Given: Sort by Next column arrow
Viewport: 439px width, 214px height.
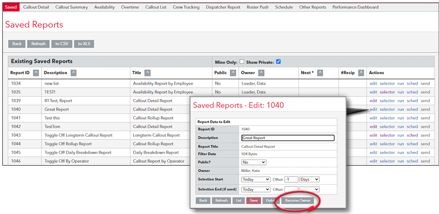Looking at the screenshot, I should 320,73.
